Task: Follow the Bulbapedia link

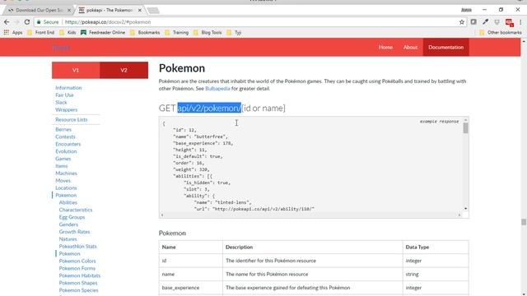Action: [x=217, y=89]
